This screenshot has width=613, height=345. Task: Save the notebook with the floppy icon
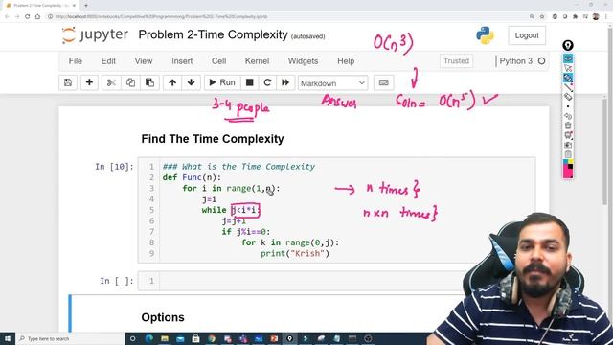(x=68, y=82)
